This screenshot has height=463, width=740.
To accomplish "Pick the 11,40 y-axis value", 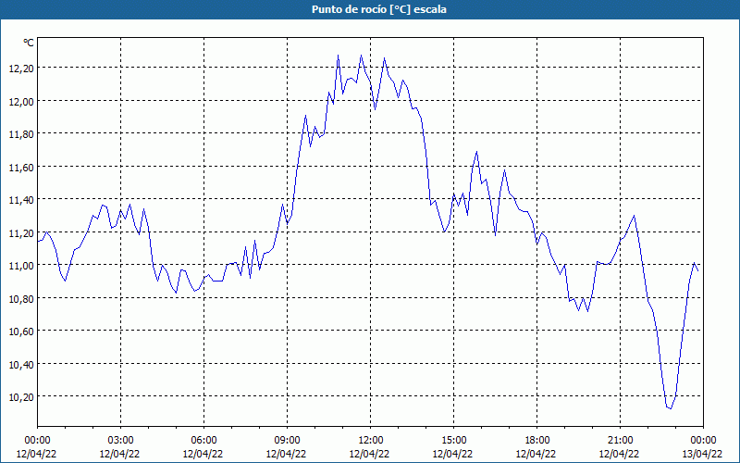I will click(21, 200).
